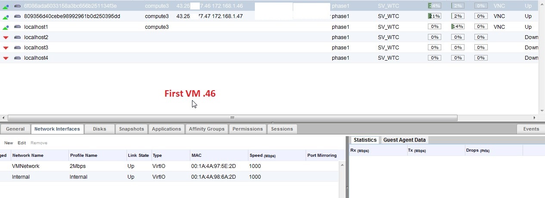Viewport: 545px width, 198px height.
Task: Click the server icon next to localhost4
Action: point(17,58)
